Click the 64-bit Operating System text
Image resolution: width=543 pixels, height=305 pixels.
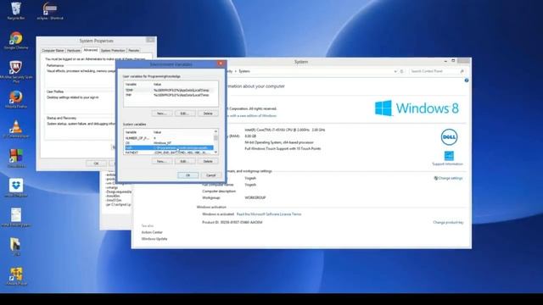coord(279,142)
